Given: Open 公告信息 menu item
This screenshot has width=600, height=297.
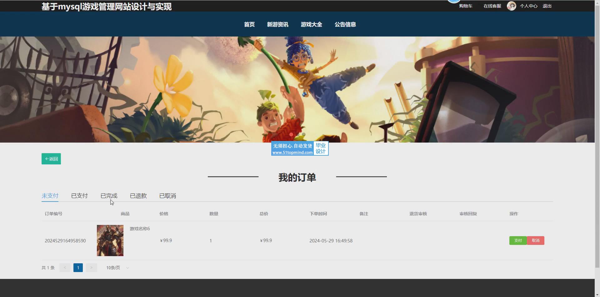Looking at the screenshot, I should pyautogui.click(x=345, y=24).
